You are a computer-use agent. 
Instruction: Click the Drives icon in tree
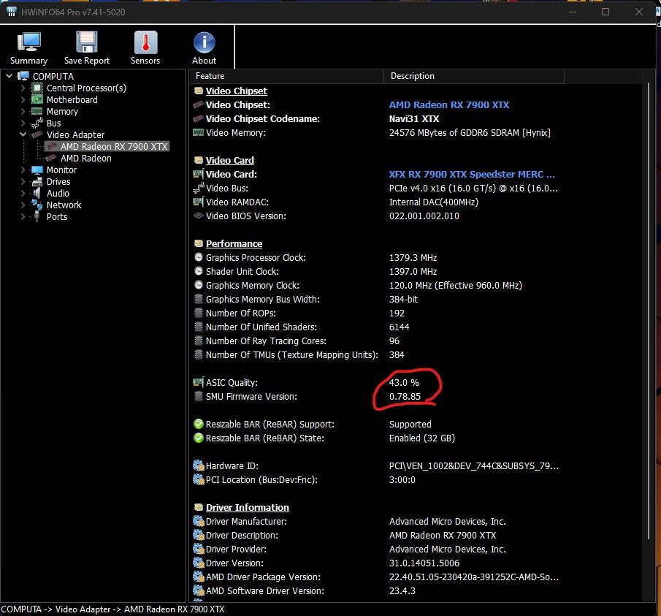[37, 182]
